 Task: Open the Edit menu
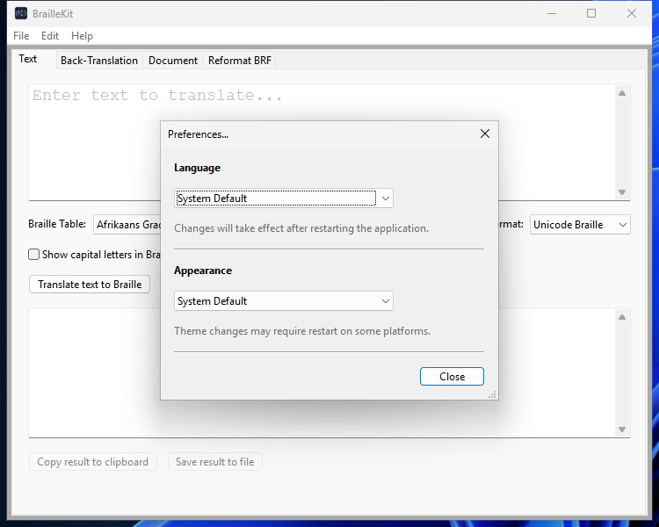coord(49,36)
